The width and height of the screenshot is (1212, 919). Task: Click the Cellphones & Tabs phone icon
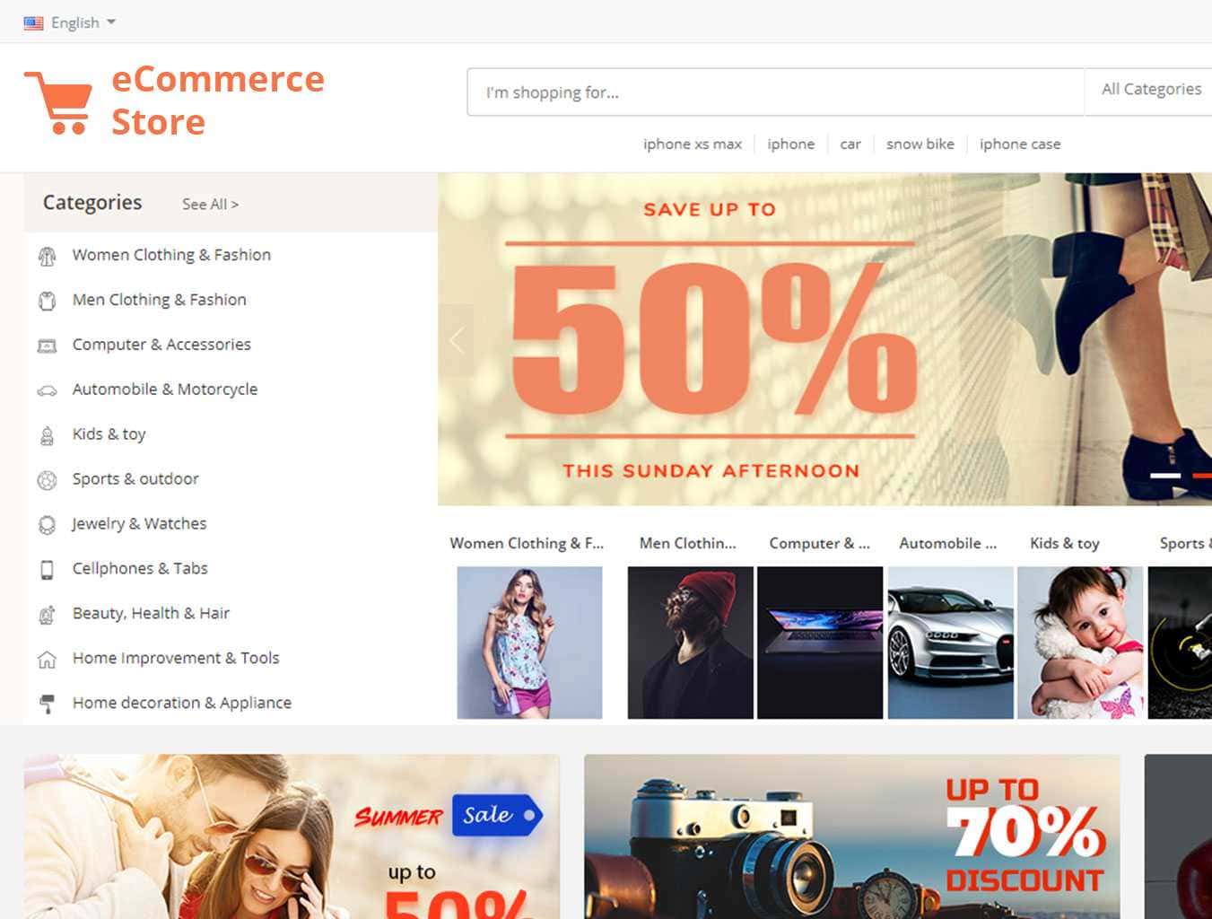click(47, 570)
